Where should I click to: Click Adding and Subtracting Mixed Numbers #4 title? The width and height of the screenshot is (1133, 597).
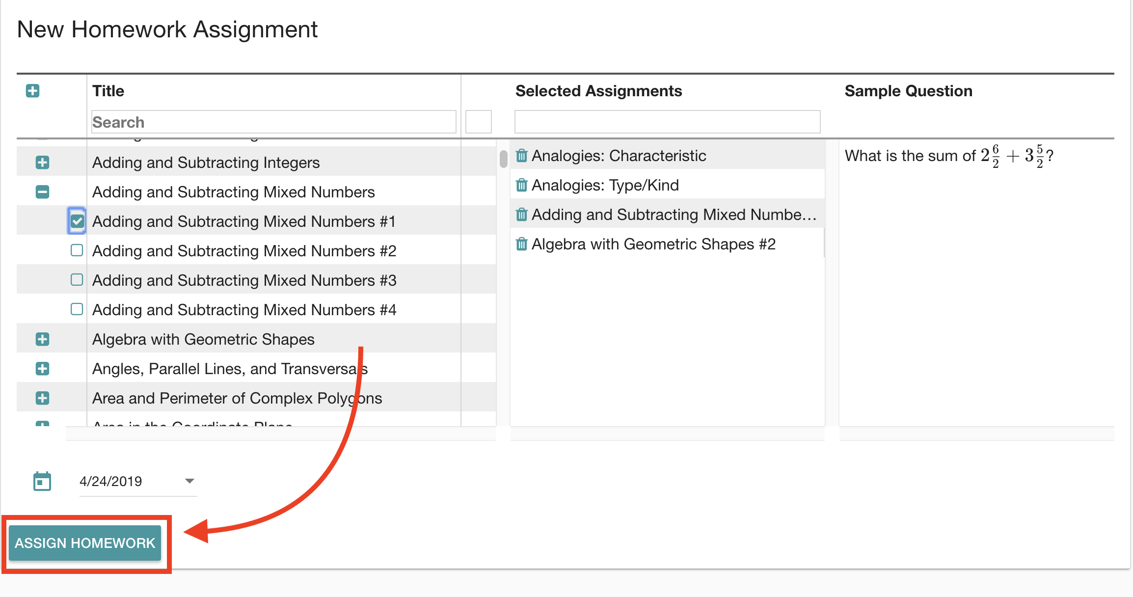coord(244,310)
